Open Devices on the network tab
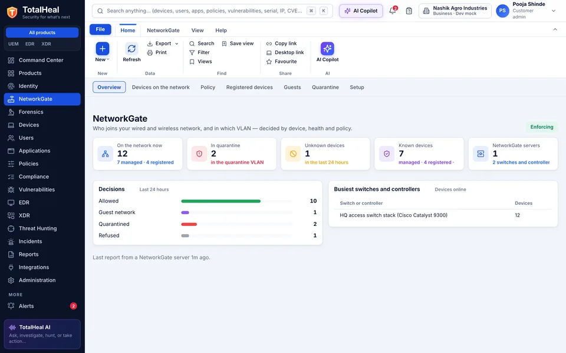 click(x=160, y=87)
